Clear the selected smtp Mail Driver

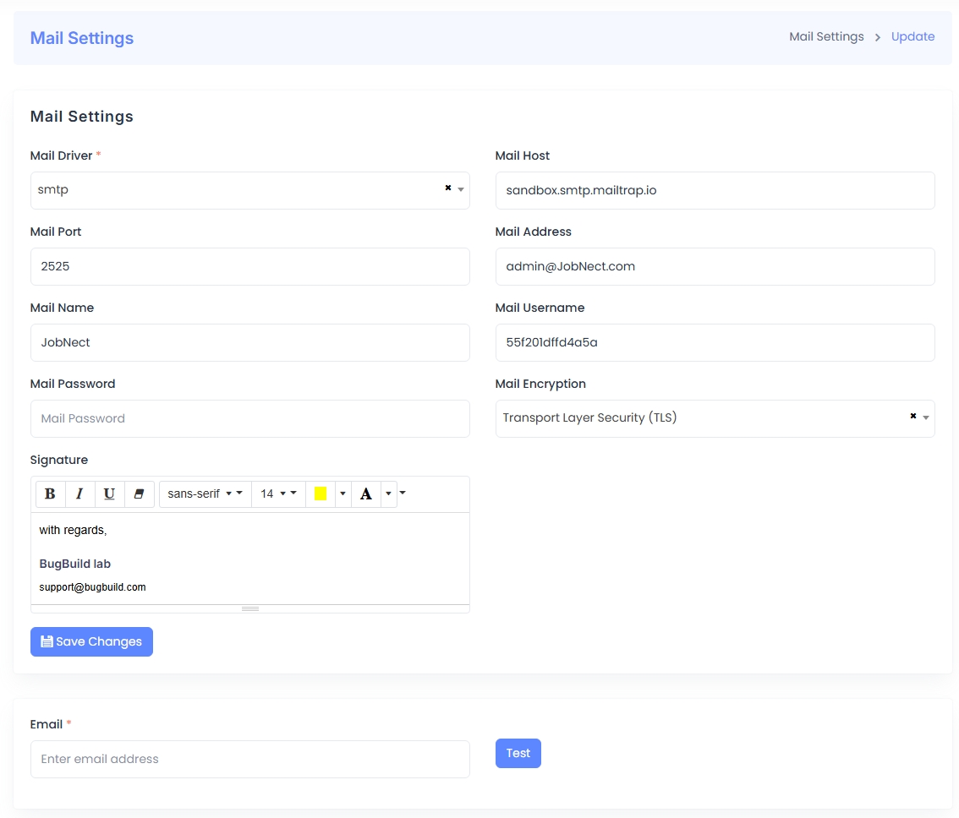[447, 188]
